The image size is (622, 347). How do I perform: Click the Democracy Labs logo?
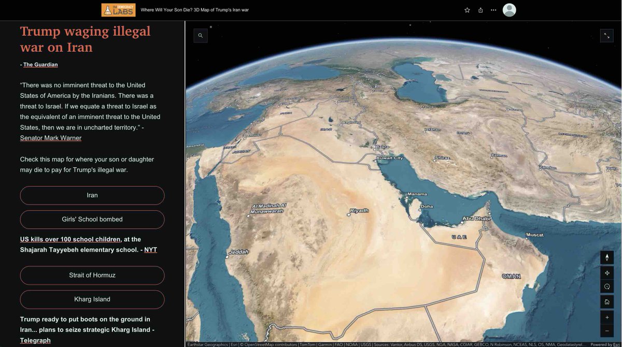pyautogui.click(x=118, y=10)
